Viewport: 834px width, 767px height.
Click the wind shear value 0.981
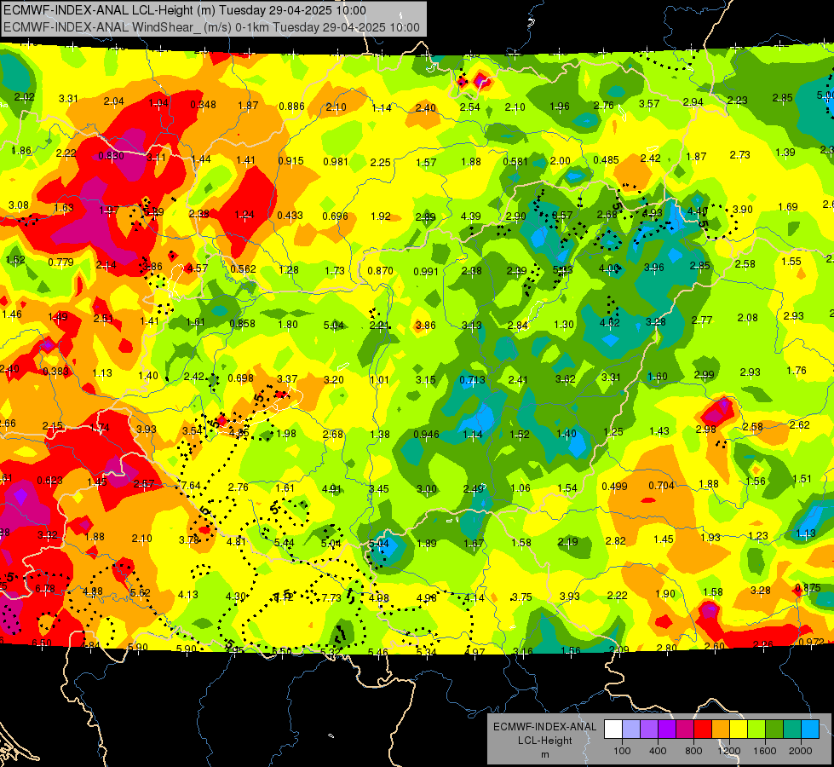coord(336,161)
